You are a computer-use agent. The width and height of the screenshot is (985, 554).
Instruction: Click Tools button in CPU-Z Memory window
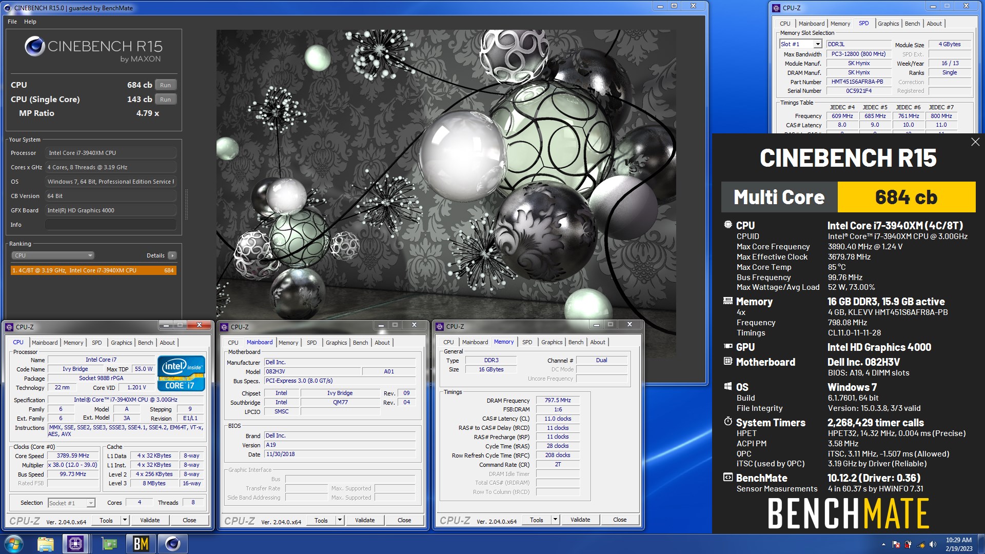(537, 520)
